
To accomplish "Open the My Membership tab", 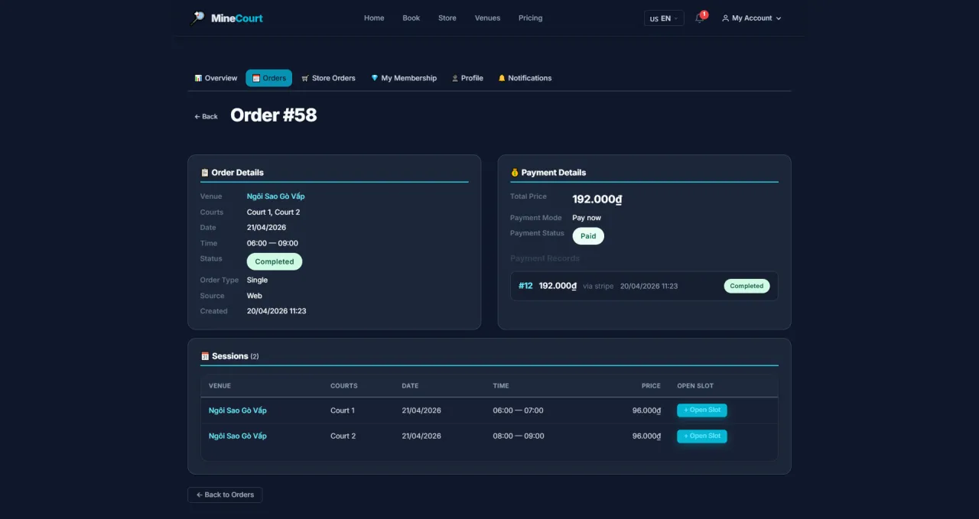I will click(x=404, y=78).
